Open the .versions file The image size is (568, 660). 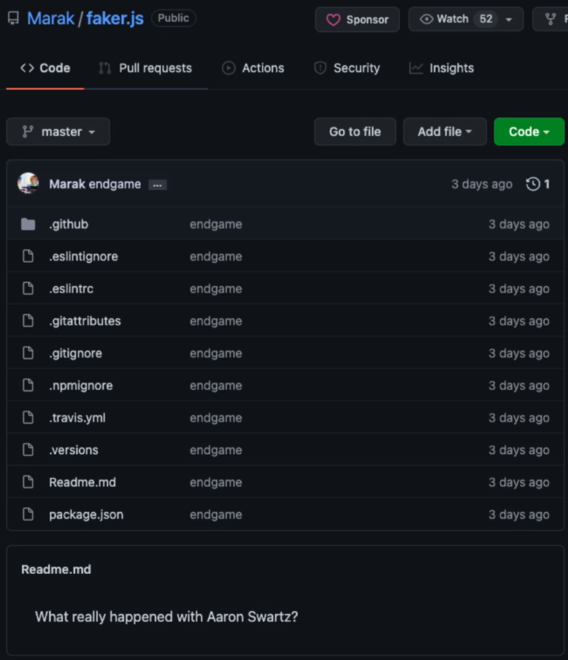74,450
